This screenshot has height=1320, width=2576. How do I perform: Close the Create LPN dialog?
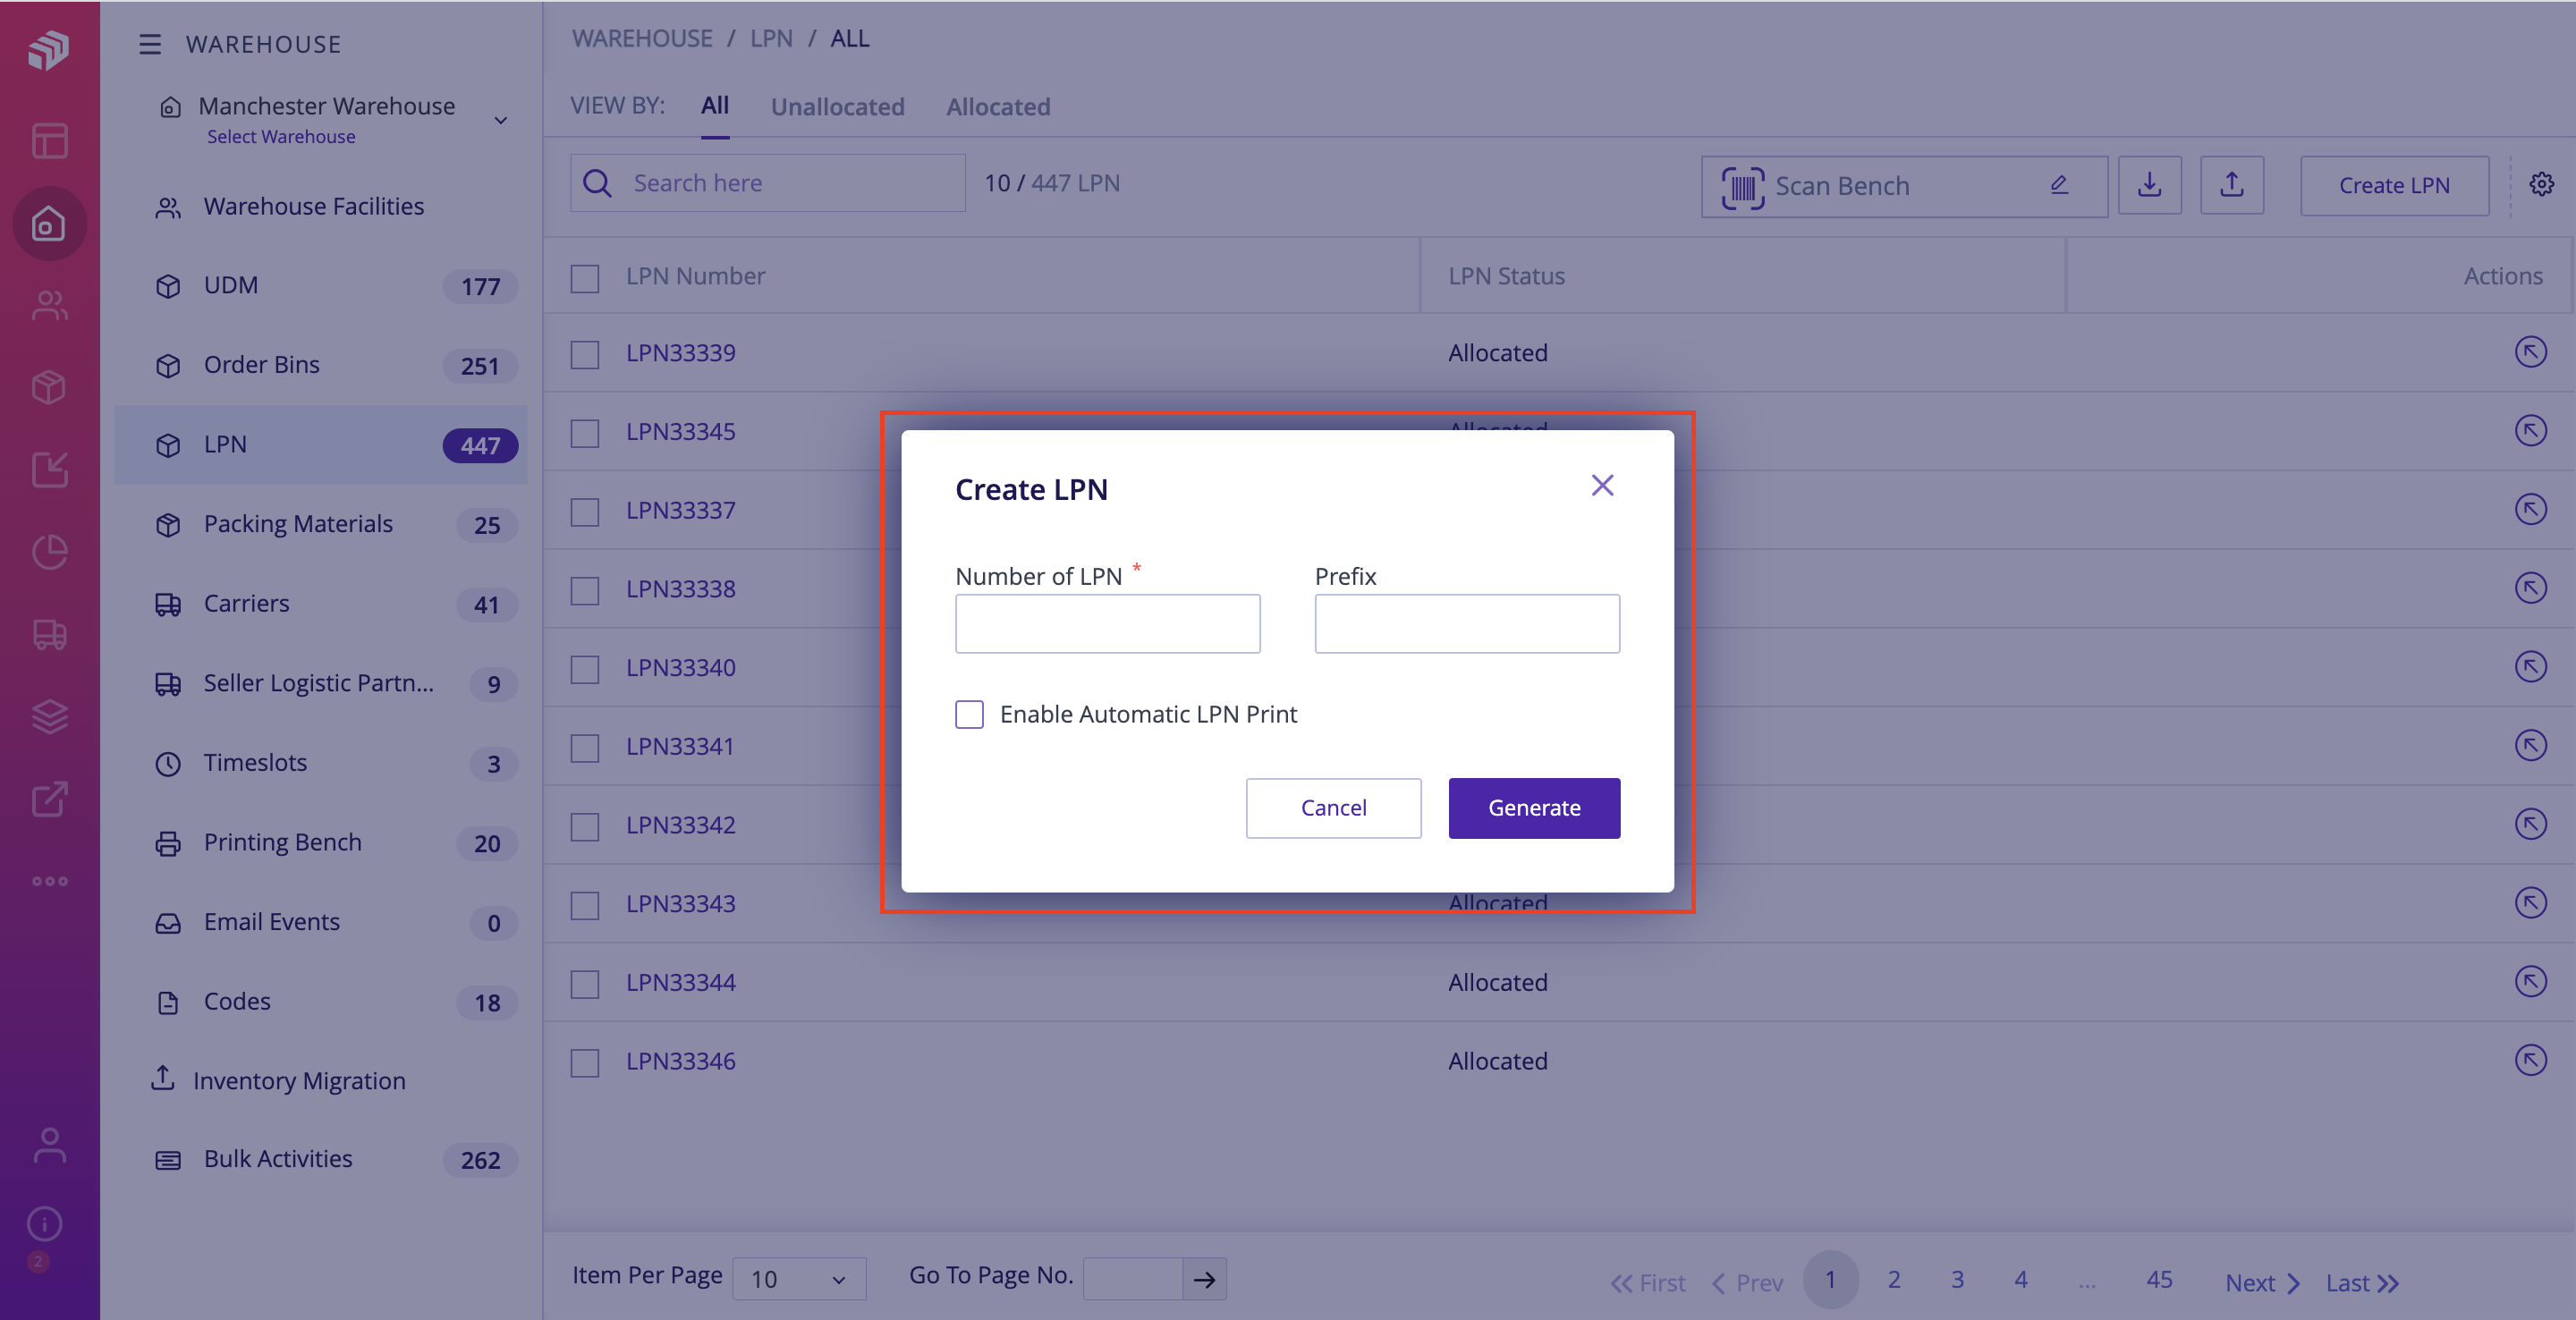[1602, 486]
